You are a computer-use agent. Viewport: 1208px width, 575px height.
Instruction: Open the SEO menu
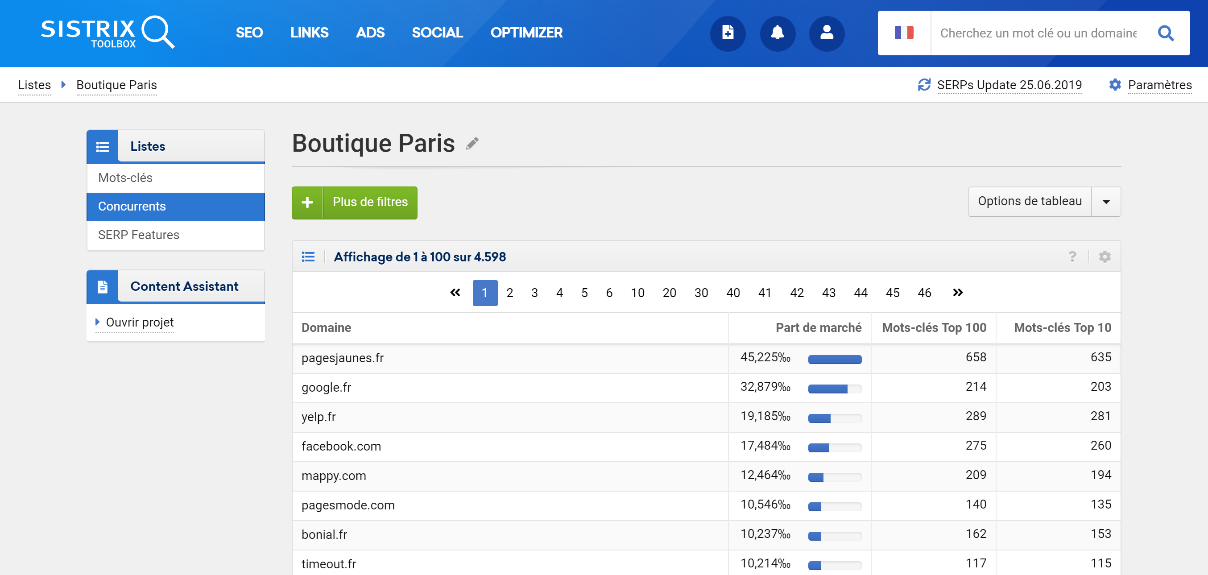pos(249,33)
